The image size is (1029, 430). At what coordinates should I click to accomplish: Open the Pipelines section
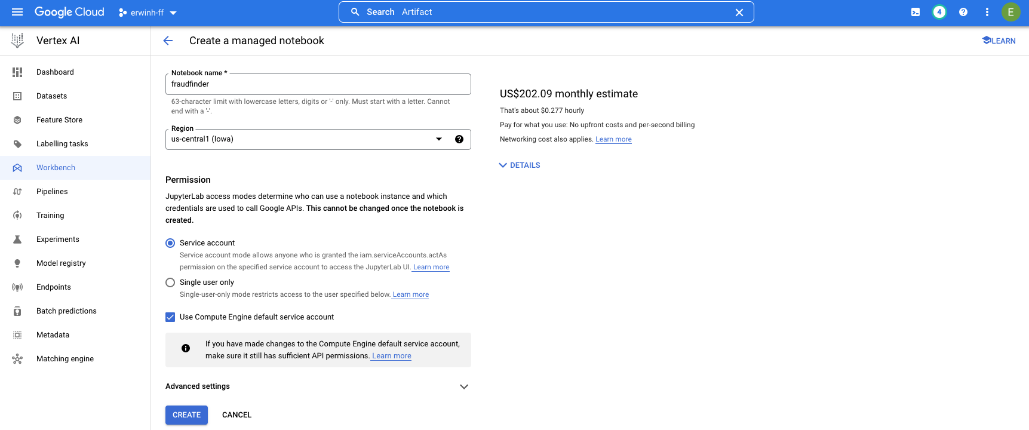pyautogui.click(x=52, y=191)
